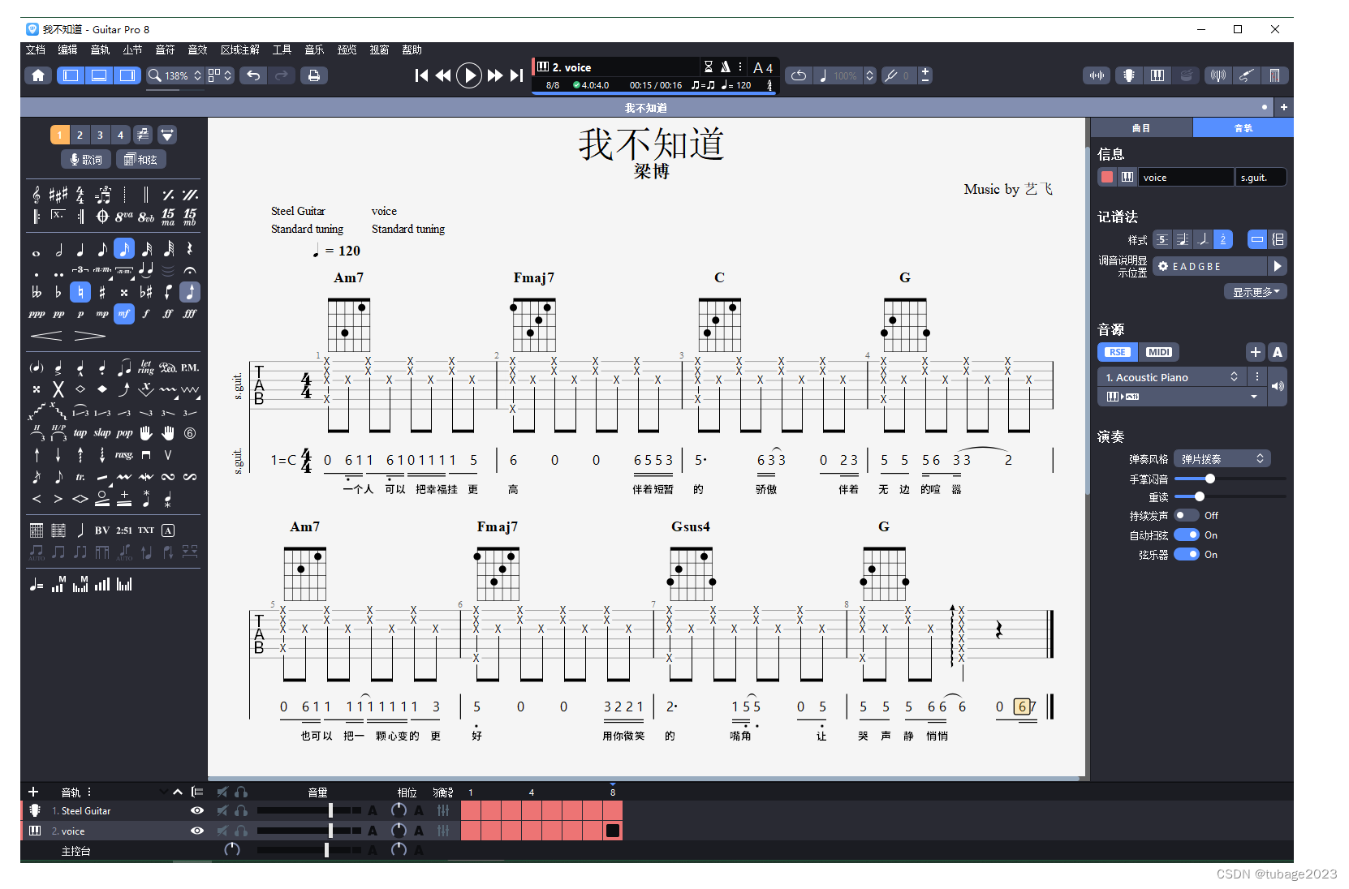Screen dimensions: 1349x889
Task: Start playback with the play button
Action: pos(468,75)
